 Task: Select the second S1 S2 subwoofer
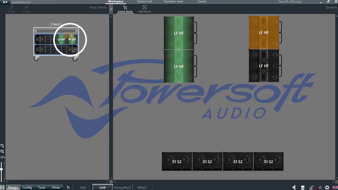pos(207,161)
